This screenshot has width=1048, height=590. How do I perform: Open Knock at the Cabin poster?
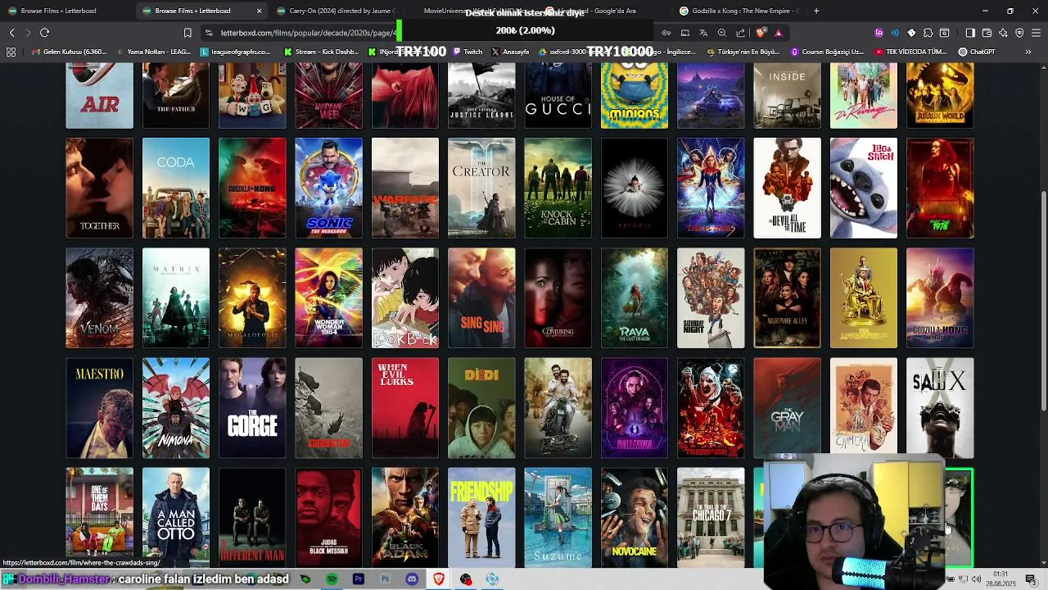[x=558, y=188]
